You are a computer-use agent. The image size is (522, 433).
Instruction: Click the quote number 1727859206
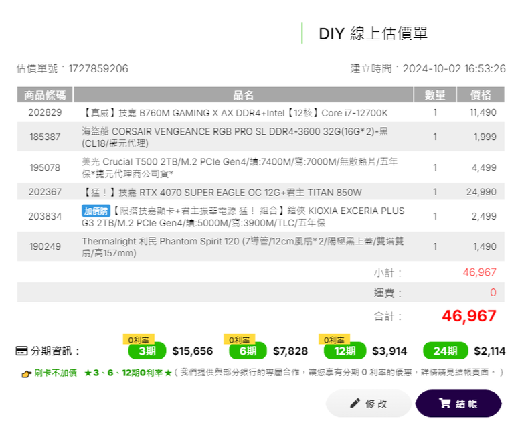tap(98, 69)
